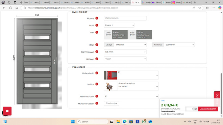
Task: Expand the Lasitus glass type dropdown
Action: point(131,86)
